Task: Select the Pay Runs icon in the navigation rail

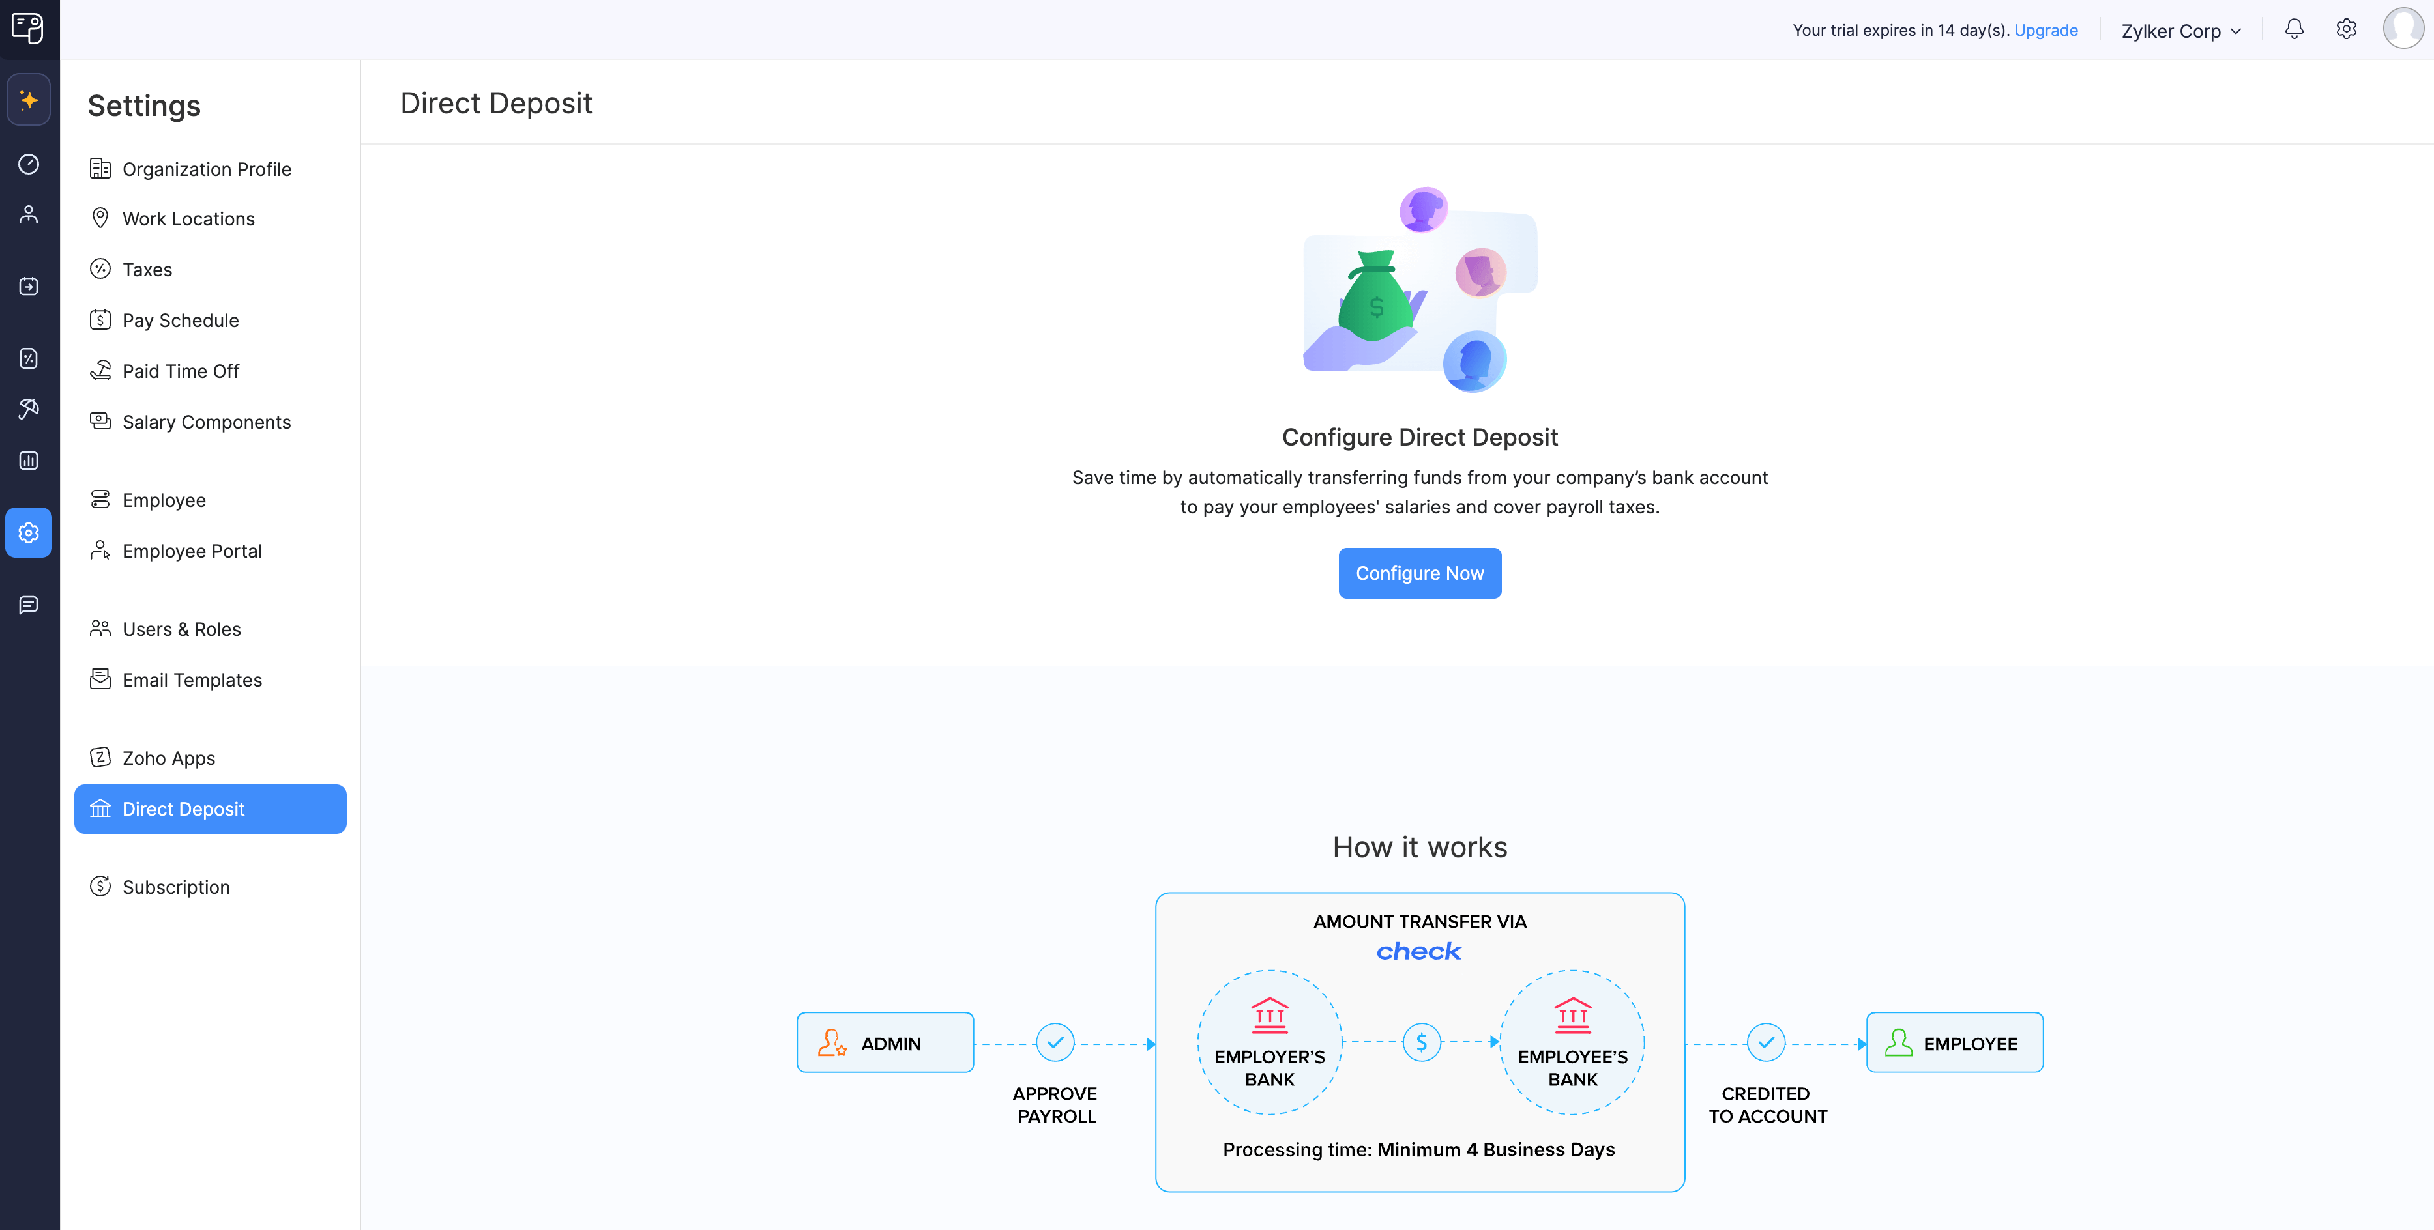Action: [x=29, y=286]
